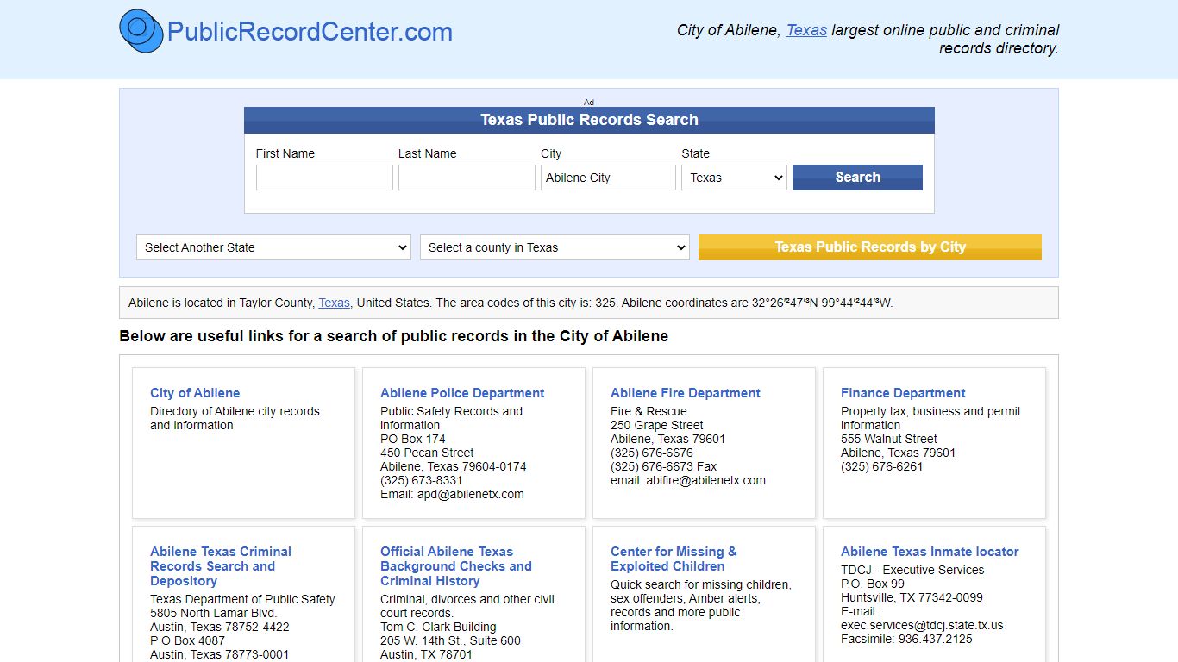Image resolution: width=1178 pixels, height=662 pixels.
Task: Click the Texas Department of Public Safety text
Action: [x=242, y=599]
